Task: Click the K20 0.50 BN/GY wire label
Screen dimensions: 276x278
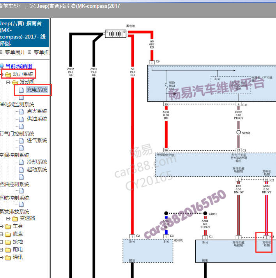Action: [x=239, y=189]
